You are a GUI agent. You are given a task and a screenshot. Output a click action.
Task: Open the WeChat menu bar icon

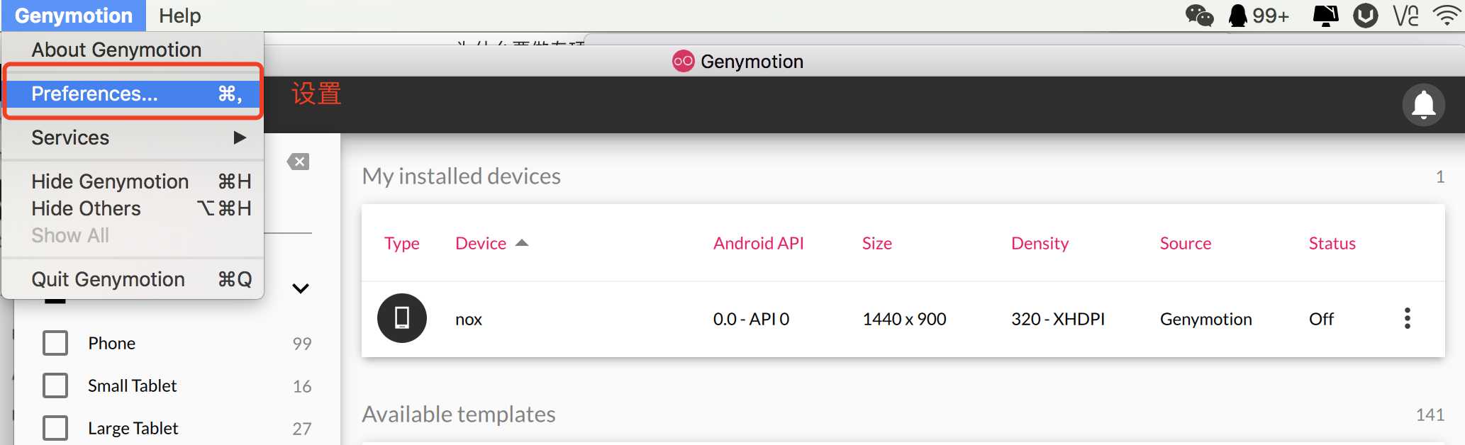coord(1199,15)
